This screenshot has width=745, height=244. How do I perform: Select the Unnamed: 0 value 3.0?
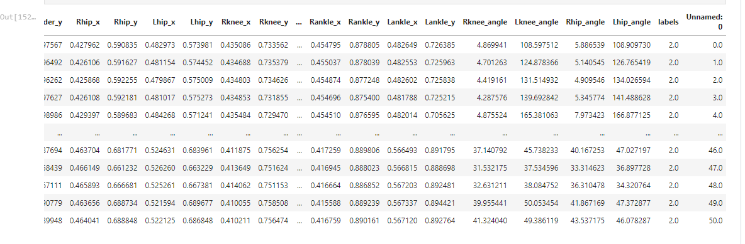(x=717, y=98)
